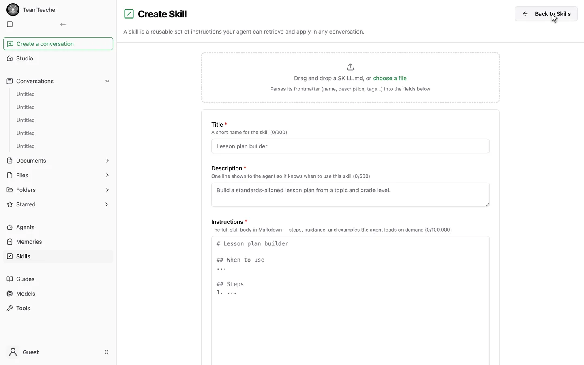Click the Folders label in sidebar
The image size is (584, 365).
26,190
